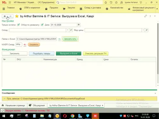159x119 pixels.
Task: Open notifications bell icon
Action: pos(106,2)
